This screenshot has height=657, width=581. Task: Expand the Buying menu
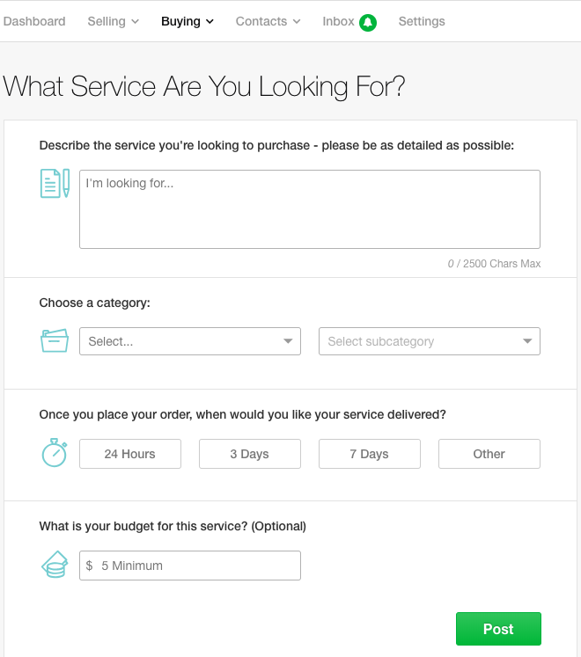click(x=188, y=21)
